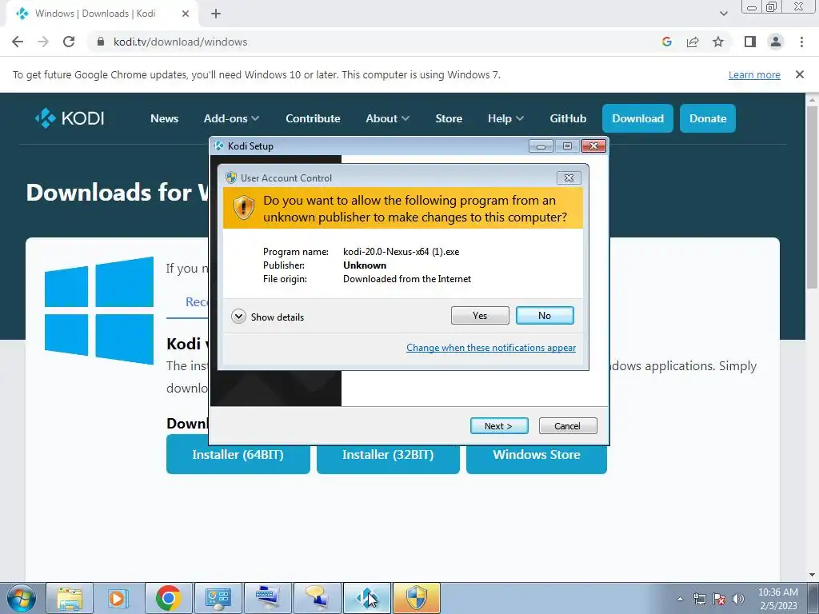Open the Contribute menu item
Viewport: 819px width, 614px height.
(313, 118)
